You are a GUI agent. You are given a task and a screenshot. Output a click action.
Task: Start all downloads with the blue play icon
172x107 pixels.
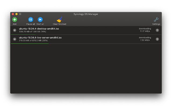point(40,20)
